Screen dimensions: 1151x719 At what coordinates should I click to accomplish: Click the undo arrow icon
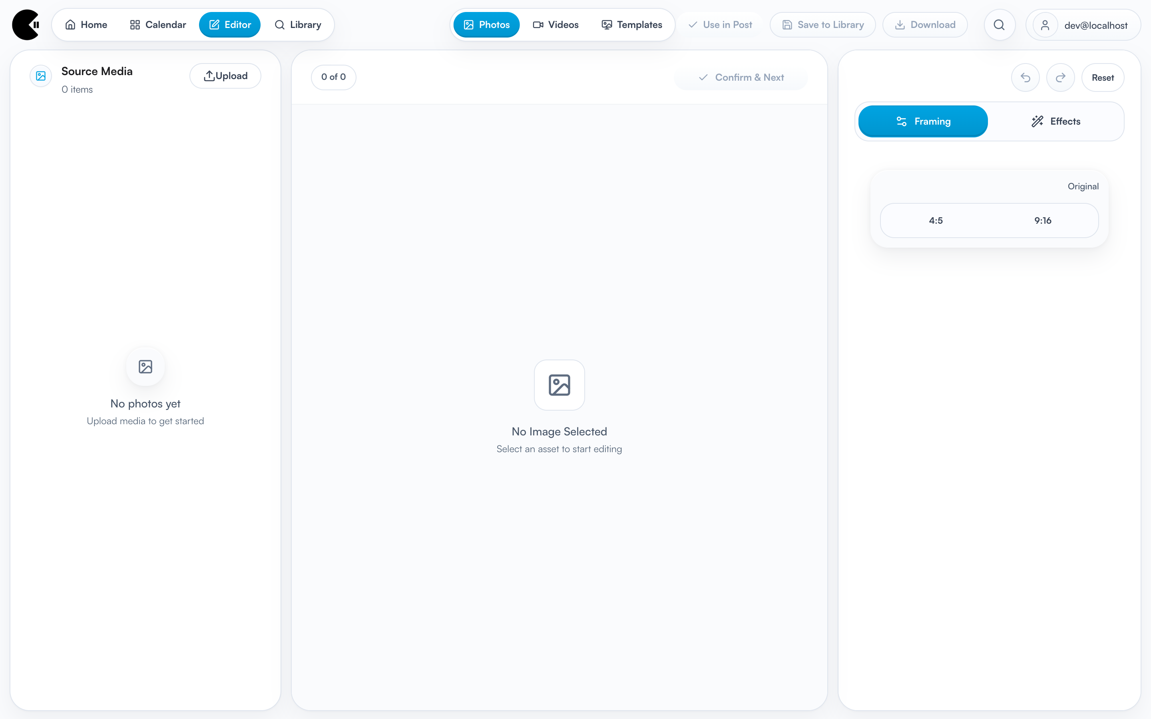pyautogui.click(x=1025, y=77)
